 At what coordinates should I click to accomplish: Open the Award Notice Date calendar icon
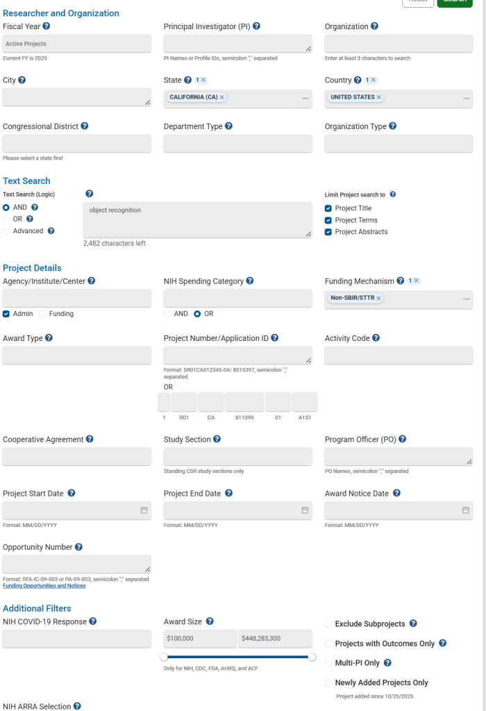[466, 510]
